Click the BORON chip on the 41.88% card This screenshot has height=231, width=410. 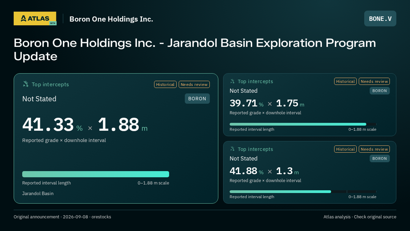380,158
